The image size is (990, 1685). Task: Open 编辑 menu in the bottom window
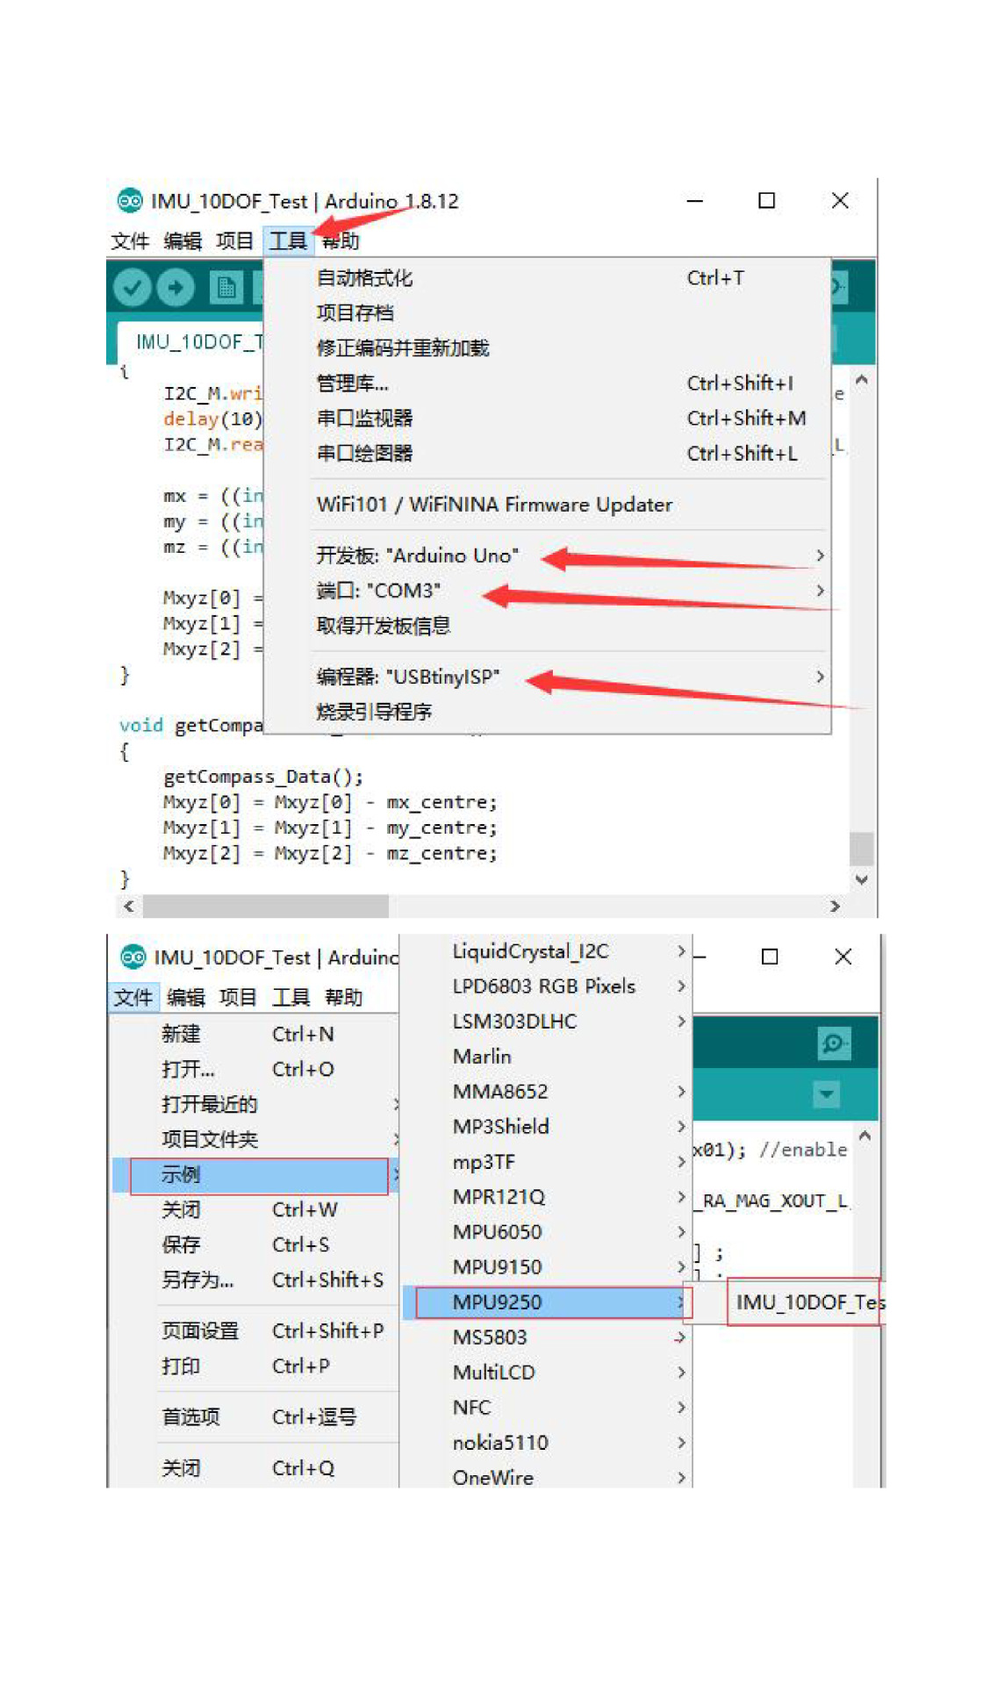(x=186, y=997)
